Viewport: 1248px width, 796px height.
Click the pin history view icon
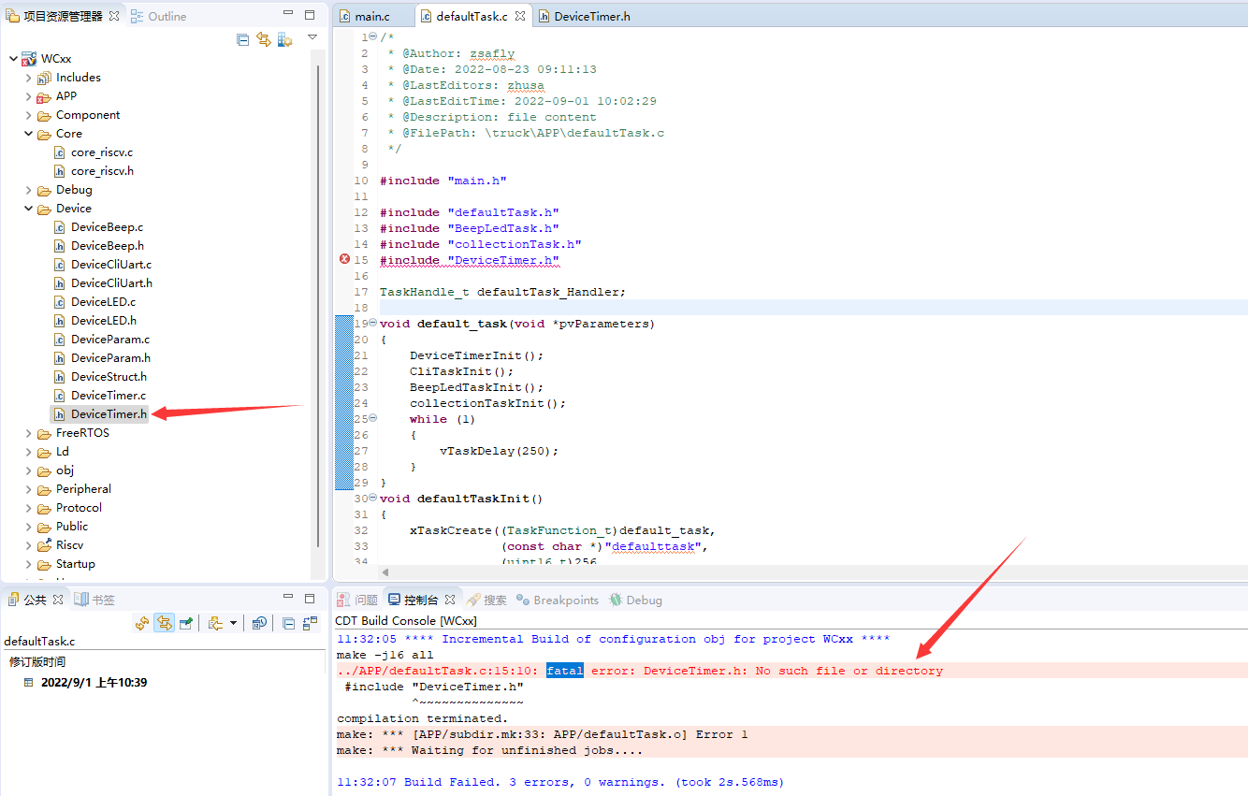pos(185,623)
